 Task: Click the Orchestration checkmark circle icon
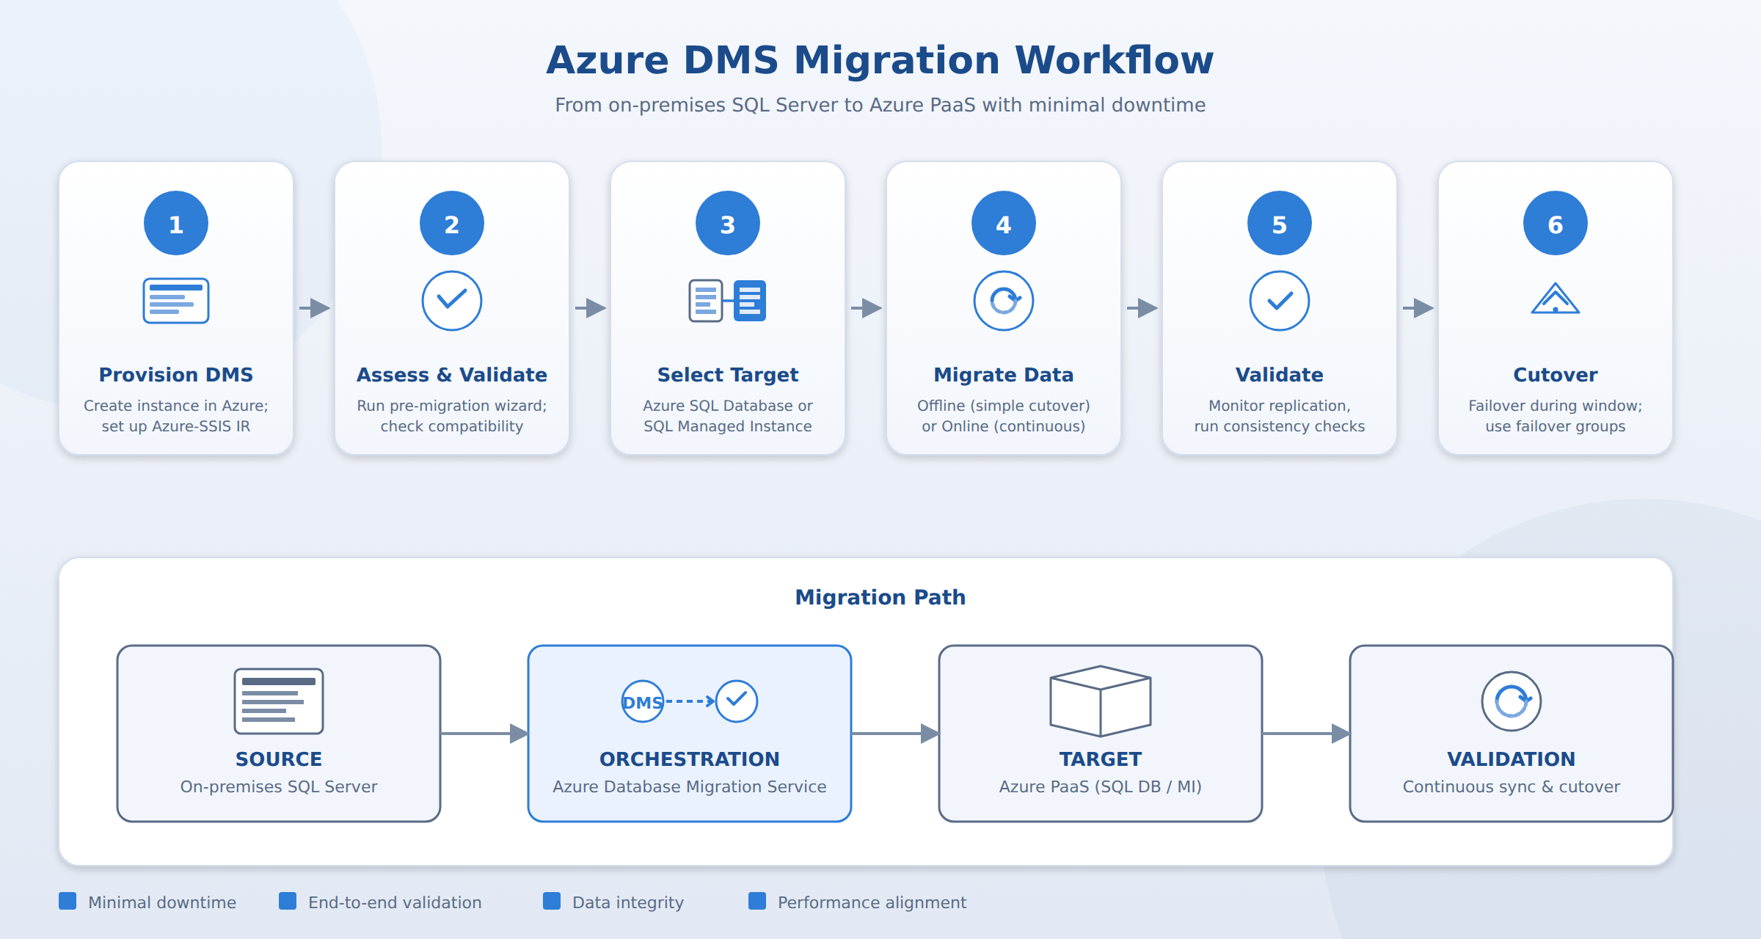point(737,701)
